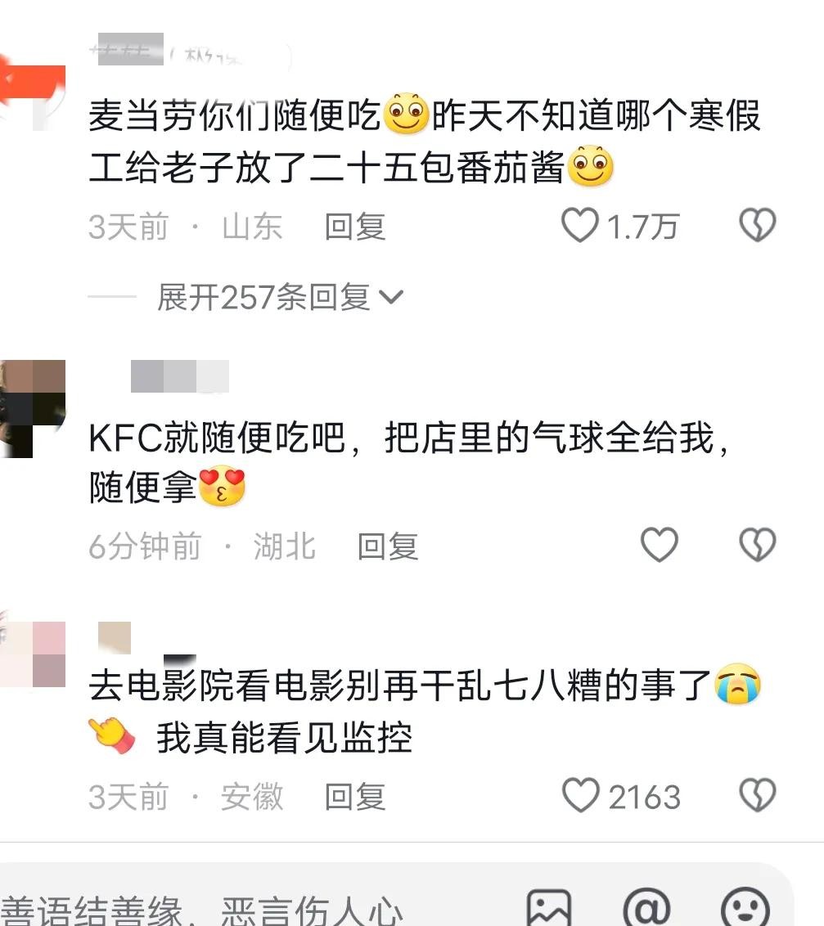Image resolution: width=824 pixels, height=926 pixels.
Task: Reply to the comment from 湖北
Action: [388, 546]
